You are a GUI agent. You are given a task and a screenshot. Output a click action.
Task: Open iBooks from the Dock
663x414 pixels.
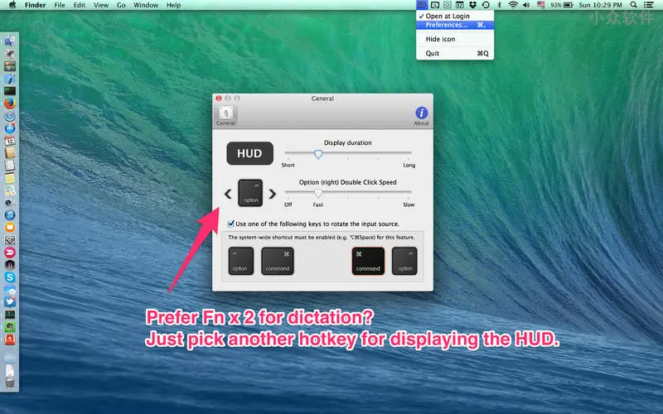click(x=10, y=227)
